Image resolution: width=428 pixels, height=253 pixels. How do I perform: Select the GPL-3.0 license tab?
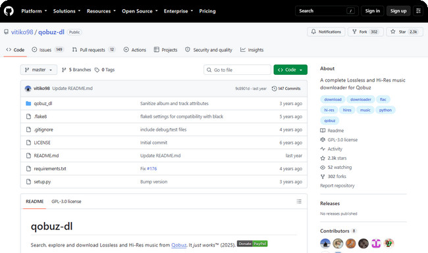pos(67,202)
